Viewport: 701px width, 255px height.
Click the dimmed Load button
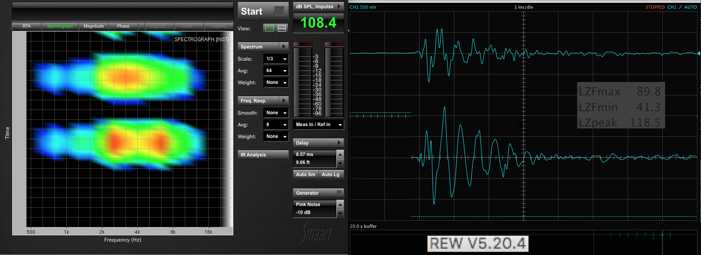(x=188, y=26)
